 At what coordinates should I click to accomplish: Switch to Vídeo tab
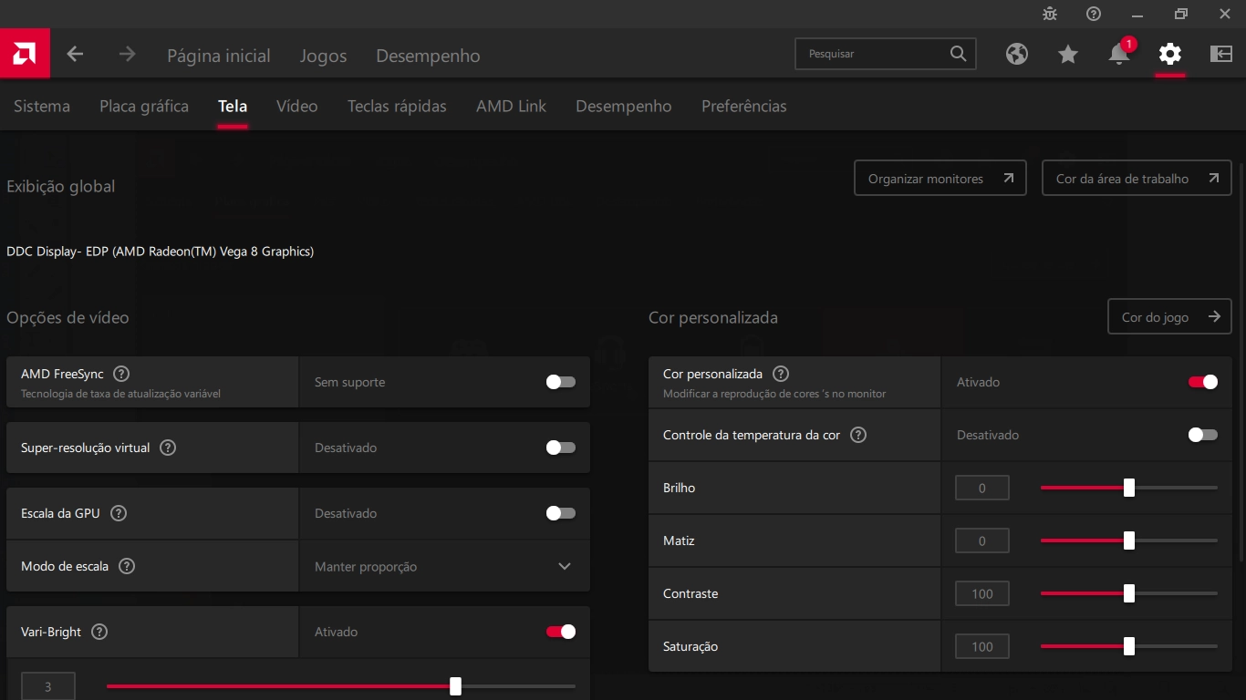(297, 106)
